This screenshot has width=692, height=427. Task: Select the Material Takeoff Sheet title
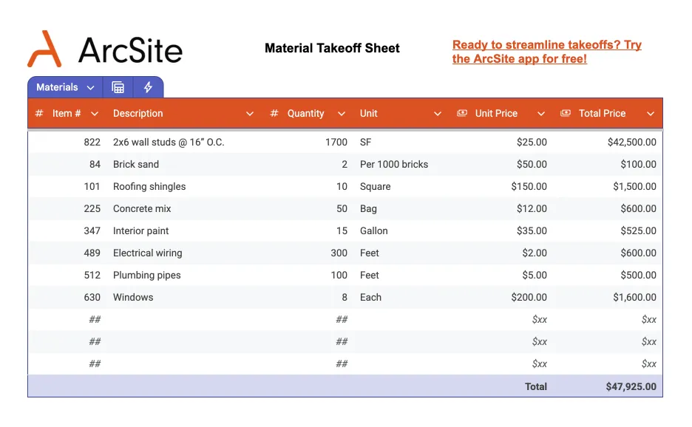[332, 48]
